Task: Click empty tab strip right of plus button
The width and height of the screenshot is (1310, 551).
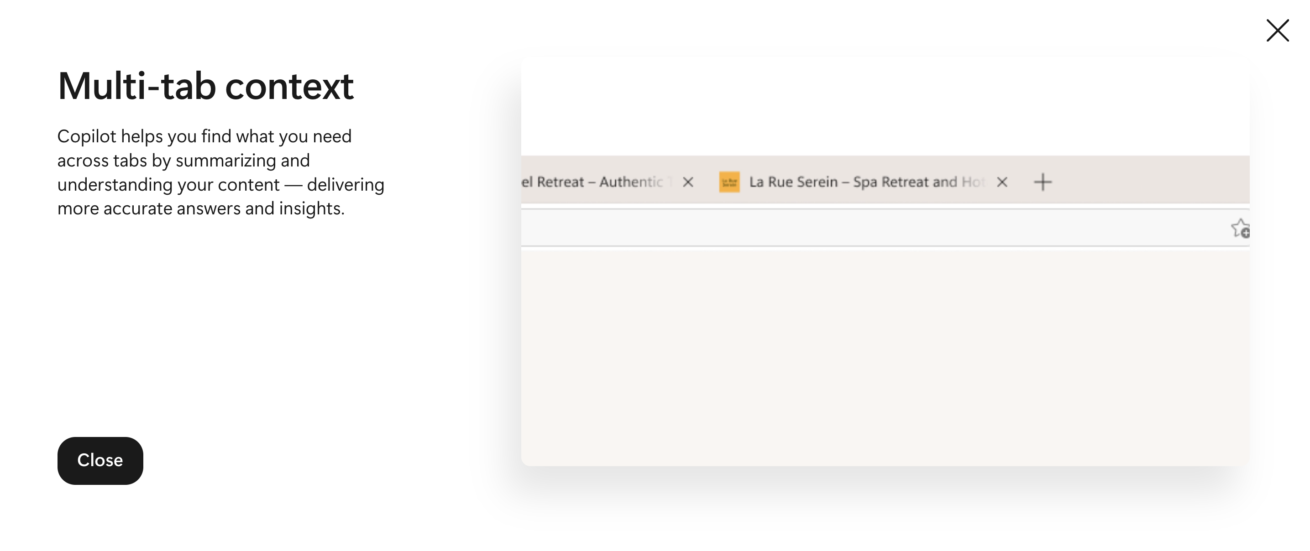Action: tap(1149, 181)
